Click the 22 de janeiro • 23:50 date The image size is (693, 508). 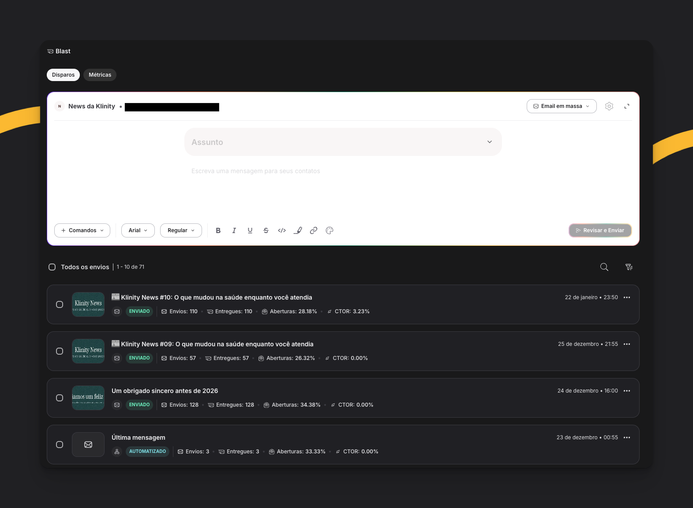[591, 297]
